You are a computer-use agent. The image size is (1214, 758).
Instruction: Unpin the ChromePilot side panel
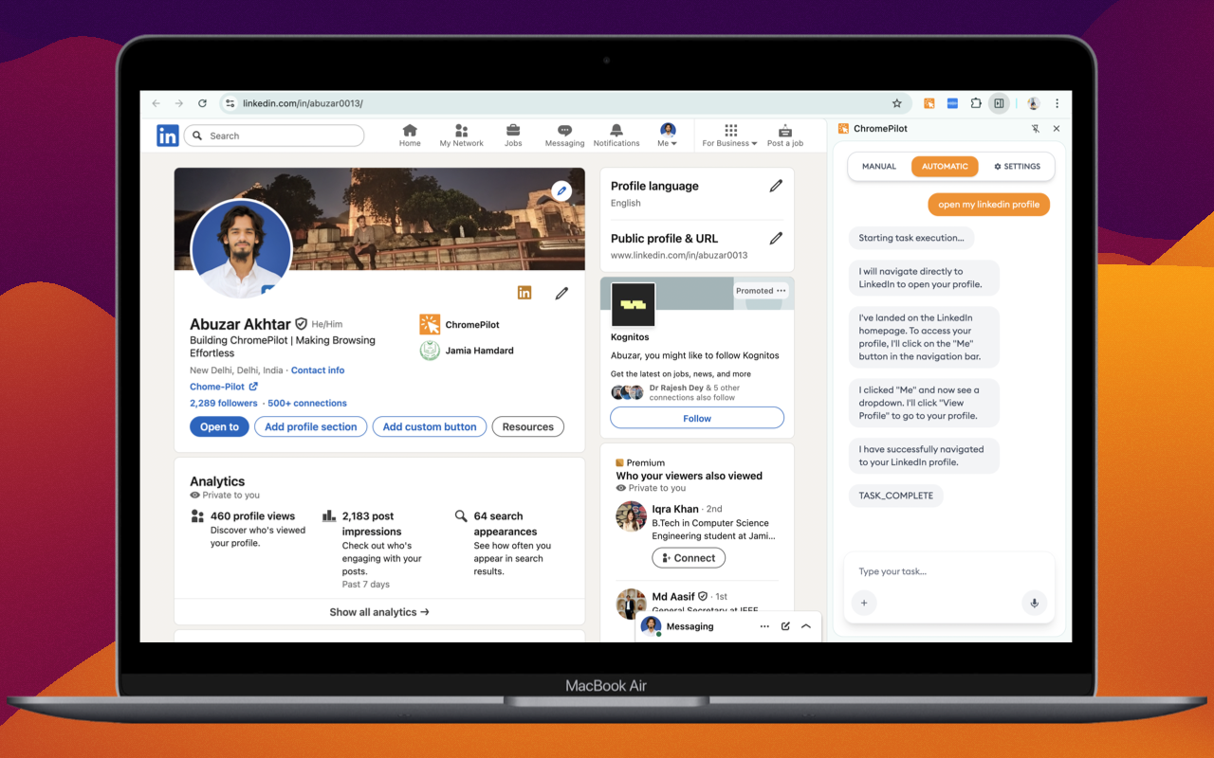1036,129
